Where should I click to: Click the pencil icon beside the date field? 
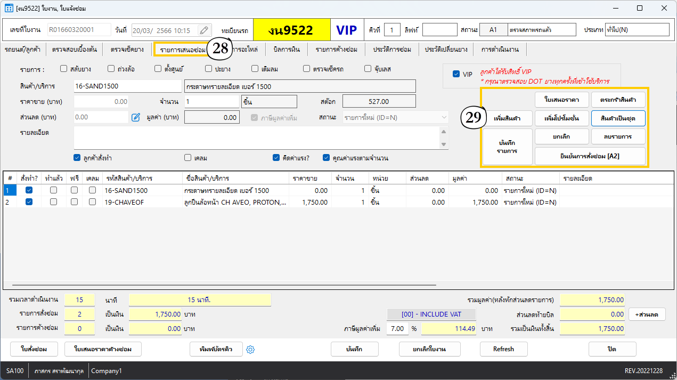[x=204, y=30]
